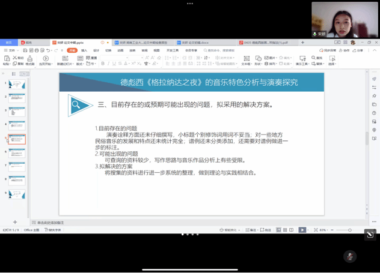The width and height of the screenshot is (380, 273).
Task: Switch to Normal view in status bar
Action: (x=279, y=230)
